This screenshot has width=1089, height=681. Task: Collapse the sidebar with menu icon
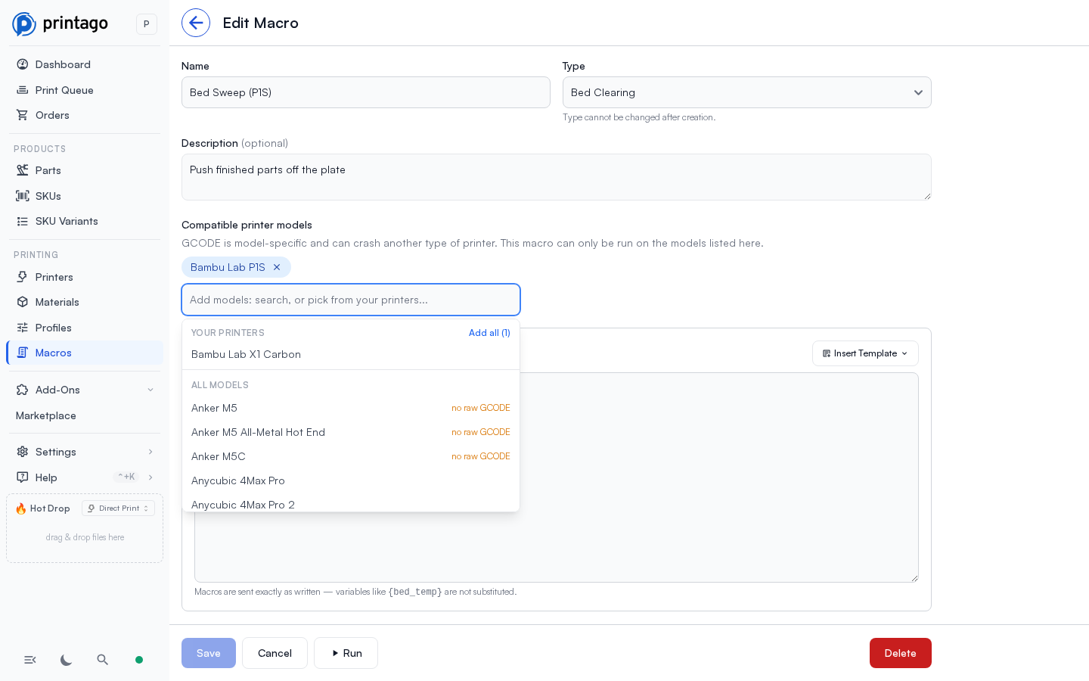pos(30,660)
